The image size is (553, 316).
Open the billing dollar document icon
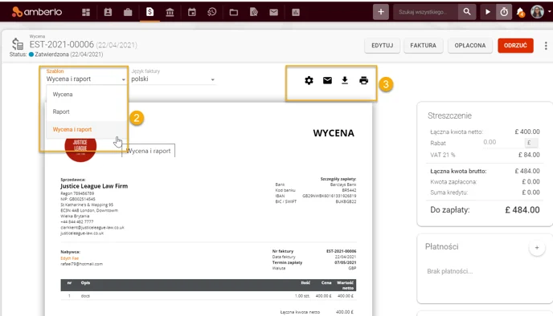pyautogui.click(x=150, y=12)
